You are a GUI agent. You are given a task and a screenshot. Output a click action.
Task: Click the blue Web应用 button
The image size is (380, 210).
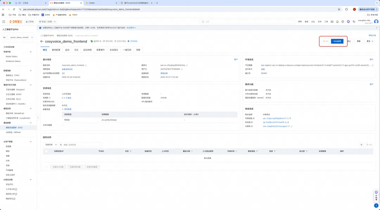[x=337, y=41]
